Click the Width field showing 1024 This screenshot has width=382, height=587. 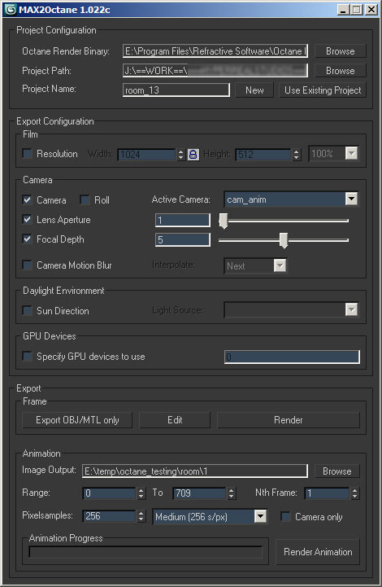146,154
